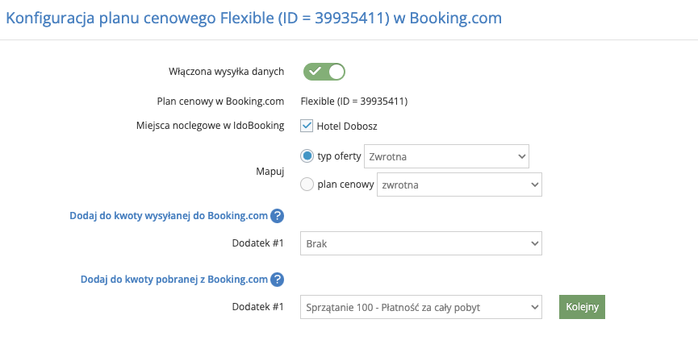Click "Dodaj do kwoty wysyłanej do Booking.com" heading
The height and width of the screenshot is (340, 698).
coord(169,216)
